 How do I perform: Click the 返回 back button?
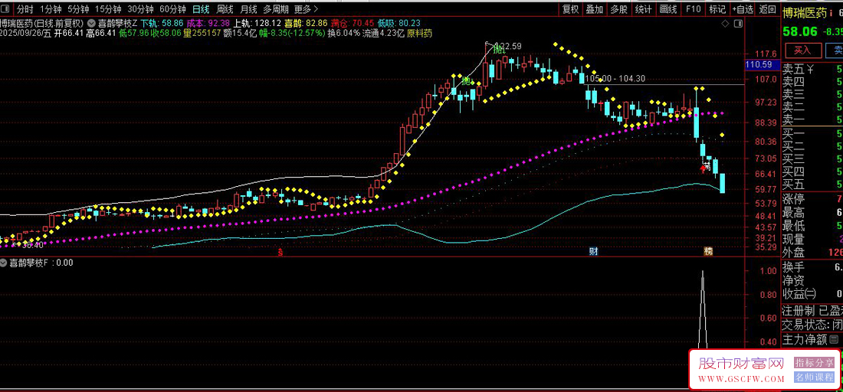pos(767,9)
